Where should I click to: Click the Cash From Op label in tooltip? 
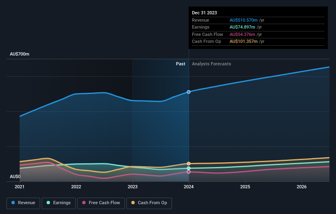pos(206,42)
